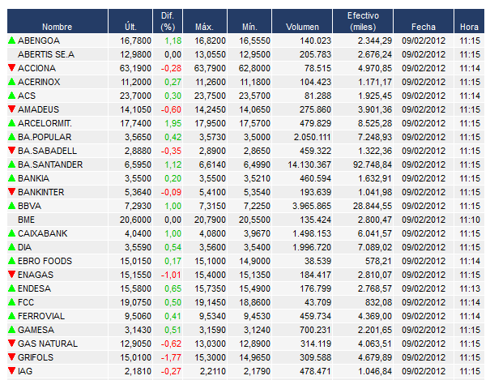The image size is (490, 380).
Task: Select the BME stock name
Action: tap(26, 220)
